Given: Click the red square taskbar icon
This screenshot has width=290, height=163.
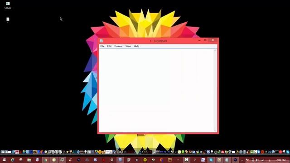Looking at the screenshot, I should 104,160.
